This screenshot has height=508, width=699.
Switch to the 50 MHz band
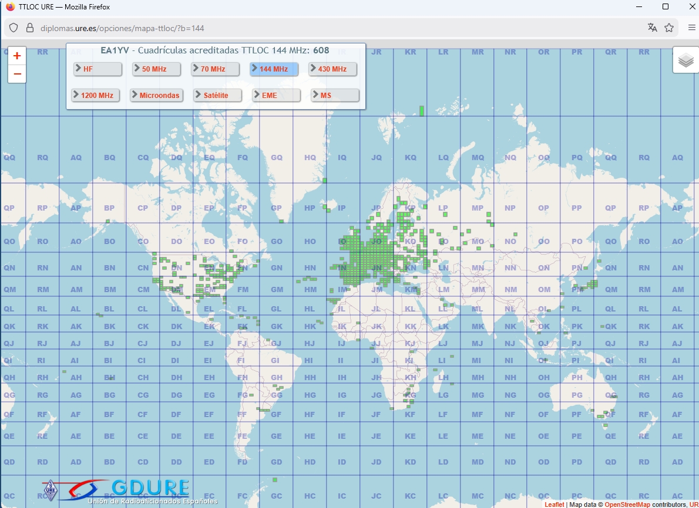pos(156,69)
